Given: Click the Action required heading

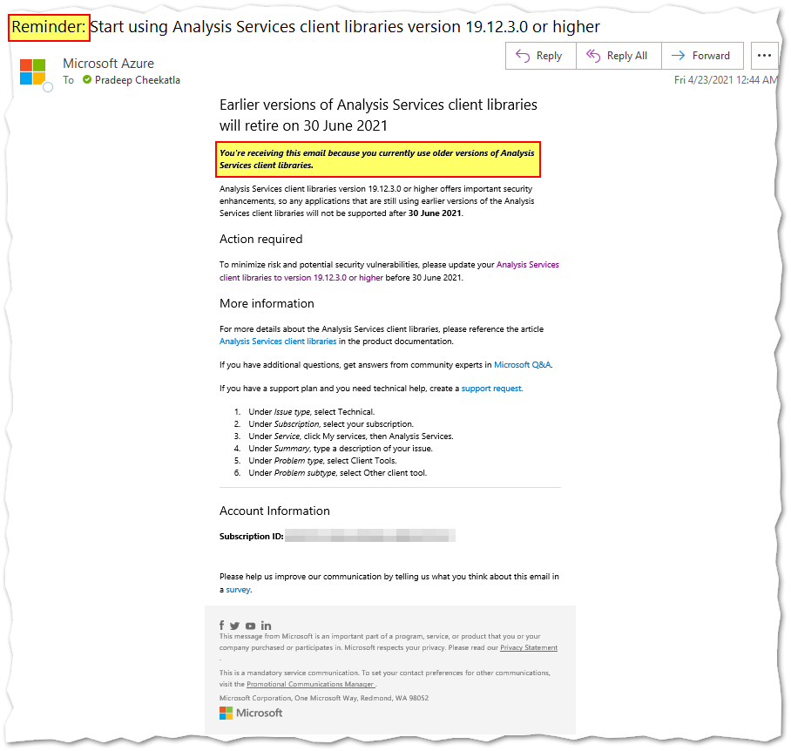Looking at the screenshot, I should 260,239.
